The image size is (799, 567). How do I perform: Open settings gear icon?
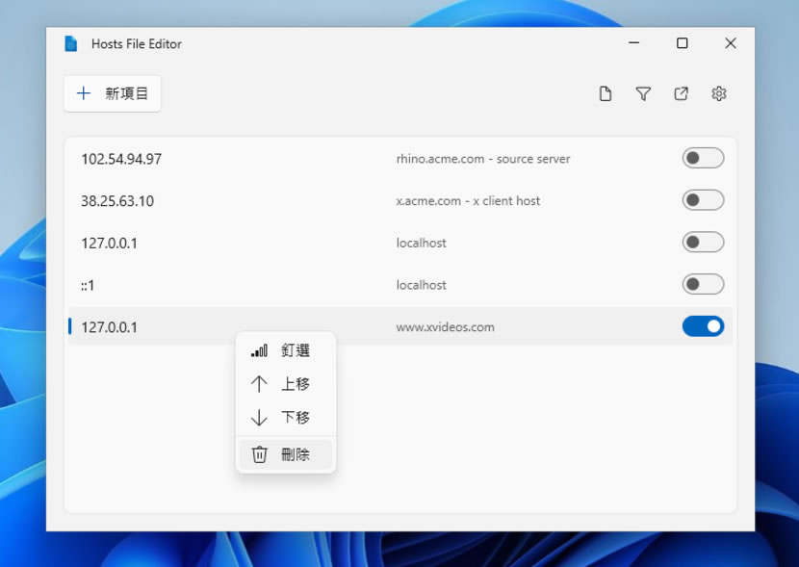click(x=718, y=93)
